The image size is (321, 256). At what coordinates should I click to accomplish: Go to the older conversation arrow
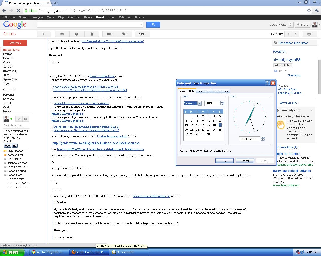296,34
